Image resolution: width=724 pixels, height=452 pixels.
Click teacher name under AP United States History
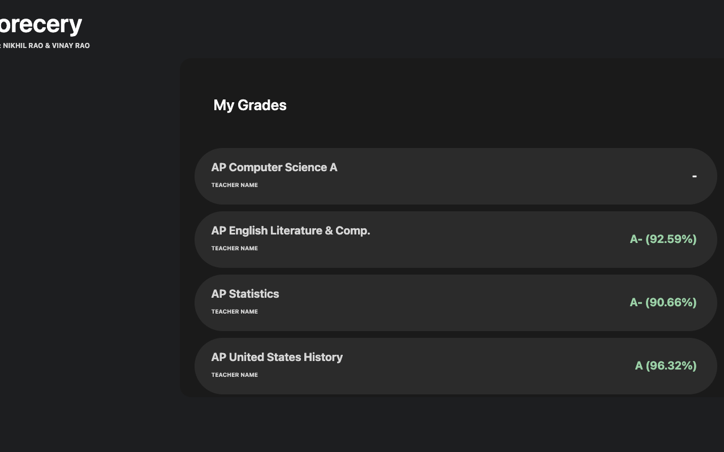[x=234, y=375]
